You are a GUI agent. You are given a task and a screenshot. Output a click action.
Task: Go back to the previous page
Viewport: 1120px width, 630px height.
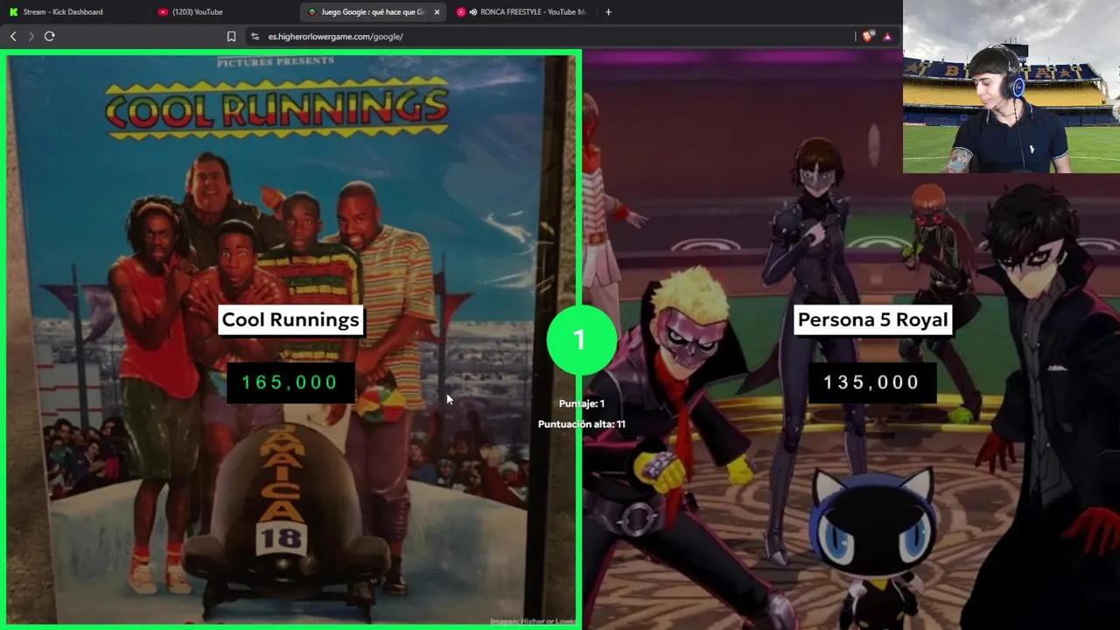click(13, 36)
